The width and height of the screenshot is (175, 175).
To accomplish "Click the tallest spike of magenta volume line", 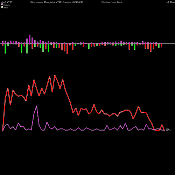I will [37, 106].
